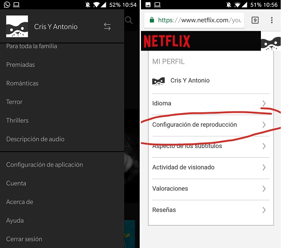Tap the Reseñas label
Viewport: 281px width, 248px height.
point(164,210)
